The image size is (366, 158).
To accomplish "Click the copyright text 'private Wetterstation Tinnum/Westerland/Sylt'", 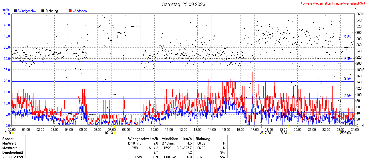I will point(334,3).
